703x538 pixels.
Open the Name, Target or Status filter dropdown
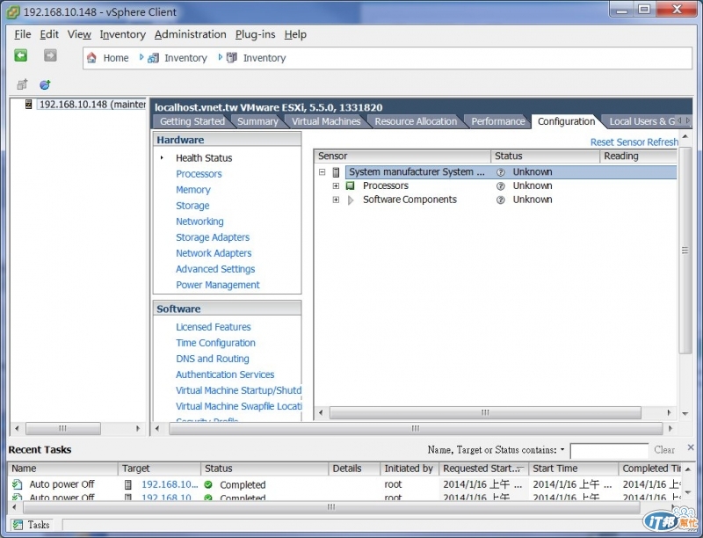562,449
